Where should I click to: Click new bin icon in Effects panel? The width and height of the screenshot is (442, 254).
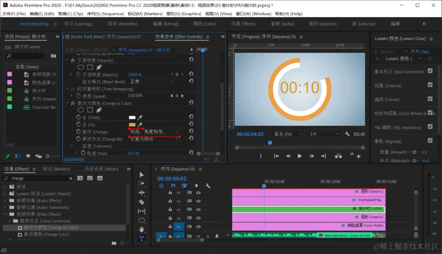[x=114, y=243]
